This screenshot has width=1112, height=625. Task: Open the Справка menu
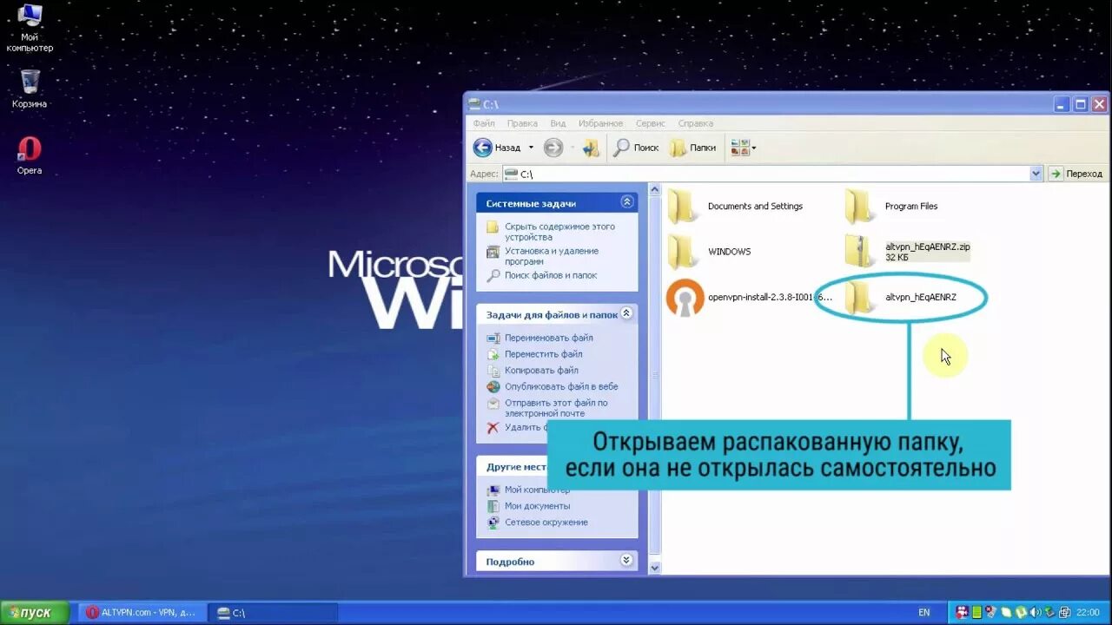point(695,123)
